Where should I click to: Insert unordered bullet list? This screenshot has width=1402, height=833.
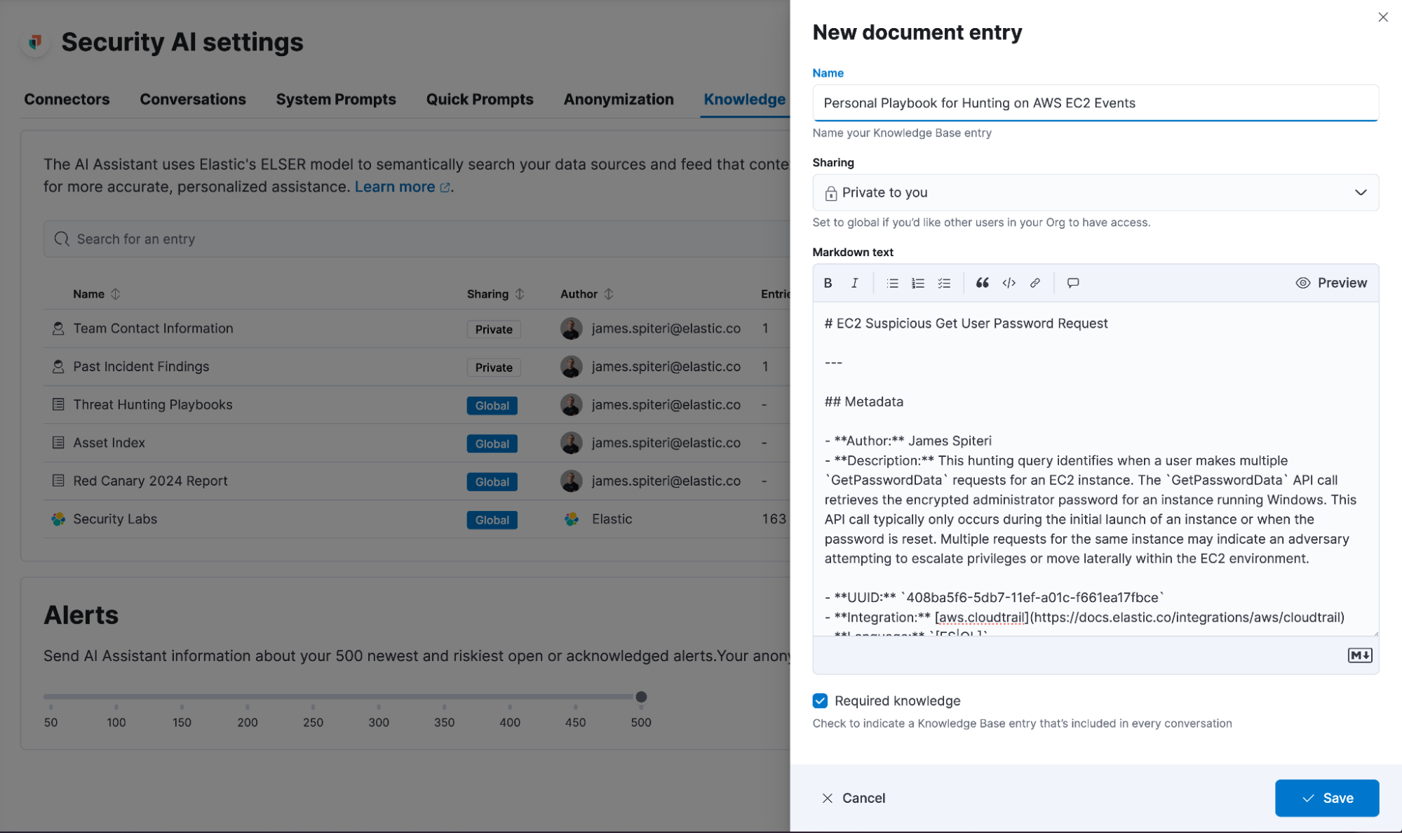[892, 283]
